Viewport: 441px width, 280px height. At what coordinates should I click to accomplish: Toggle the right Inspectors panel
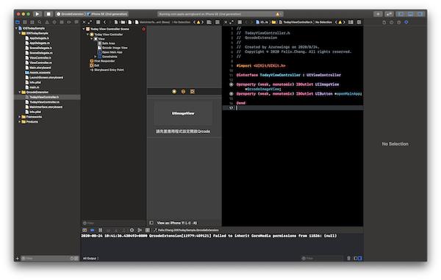click(x=420, y=14)
